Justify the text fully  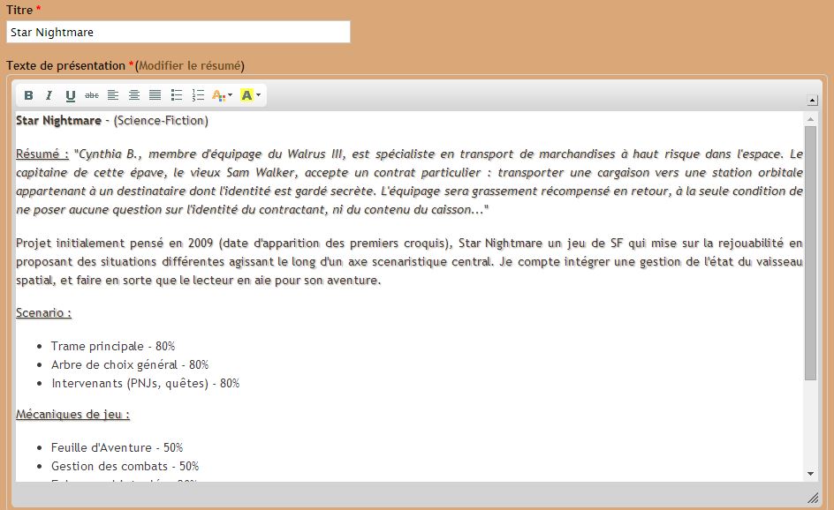pyautogui.click(x=155, y=95)
